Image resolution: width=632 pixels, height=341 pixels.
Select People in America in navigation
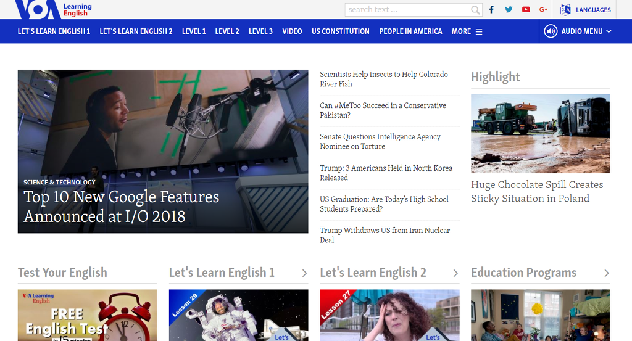pos(410,31)
